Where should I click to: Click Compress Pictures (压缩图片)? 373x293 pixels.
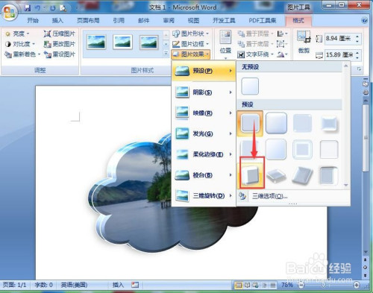(x=59, y=34)
